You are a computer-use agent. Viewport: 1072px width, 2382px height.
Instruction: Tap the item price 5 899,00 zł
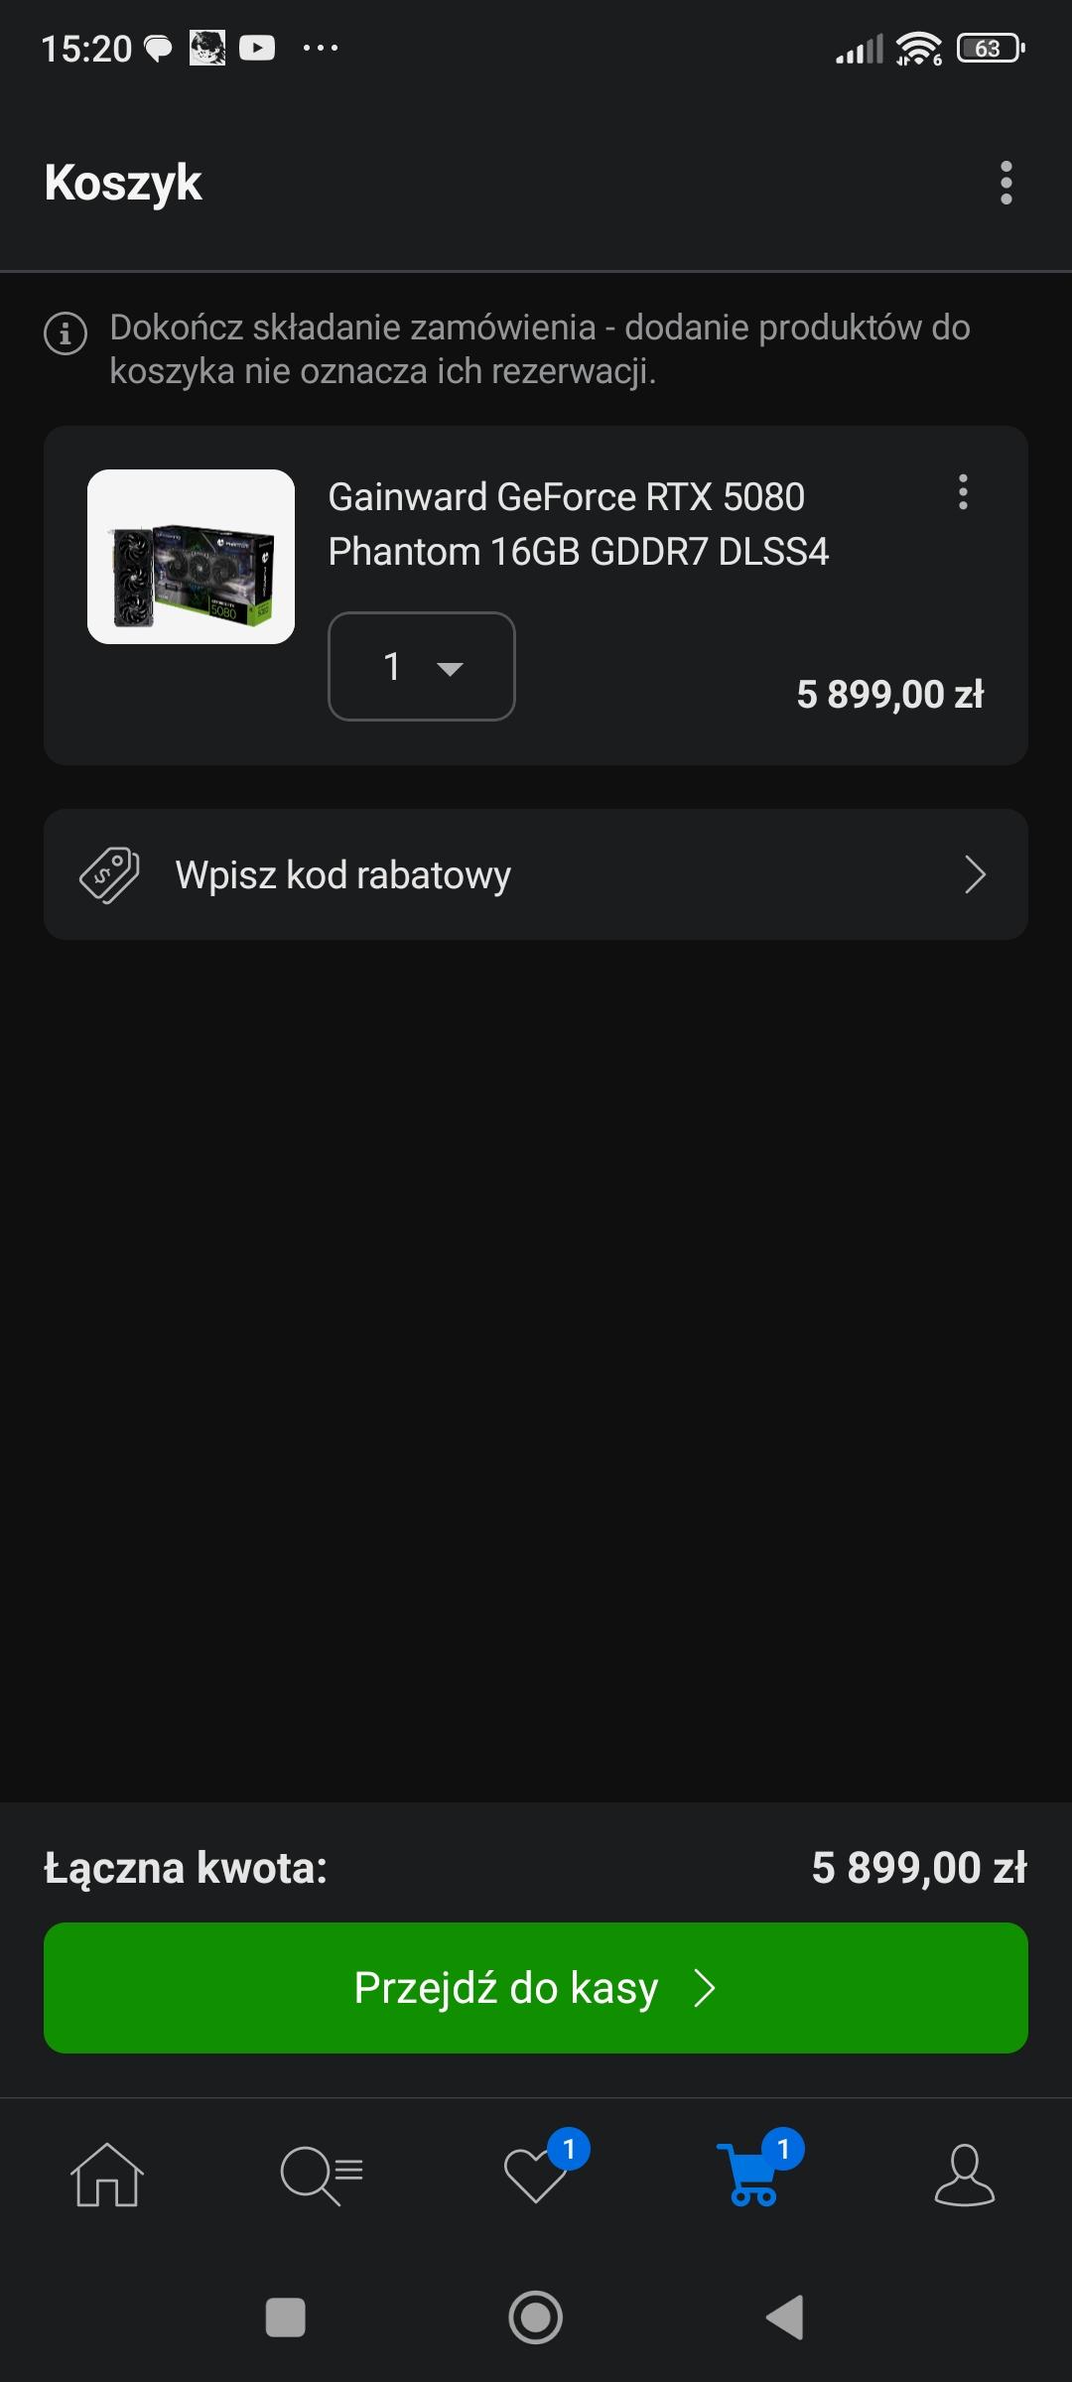point(889,695)
